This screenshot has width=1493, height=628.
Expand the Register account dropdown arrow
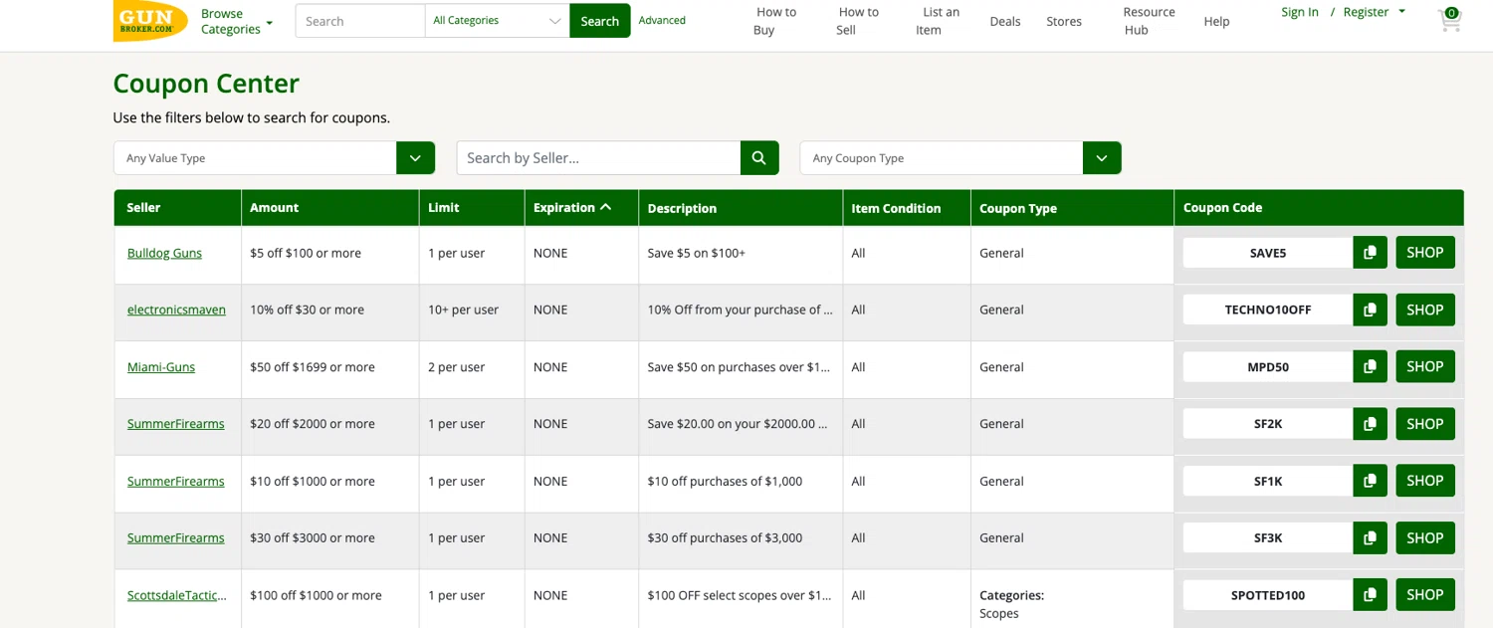(1401, 12)
